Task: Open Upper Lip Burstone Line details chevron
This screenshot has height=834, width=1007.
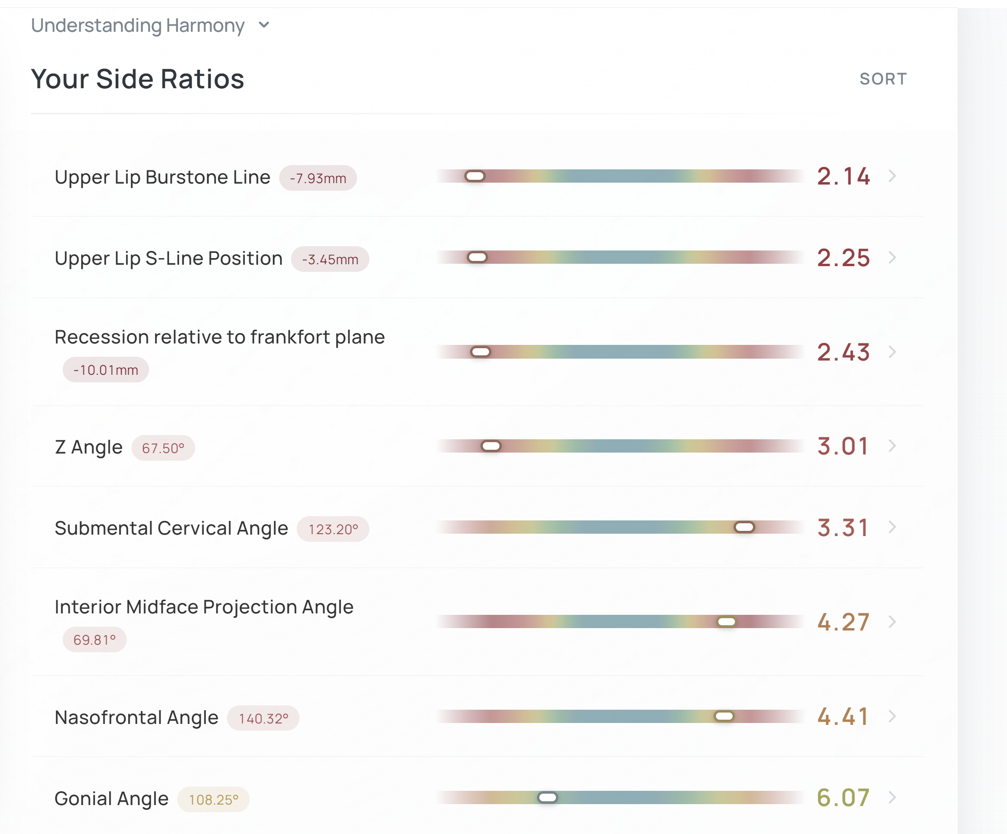Action: coord(892,176)
